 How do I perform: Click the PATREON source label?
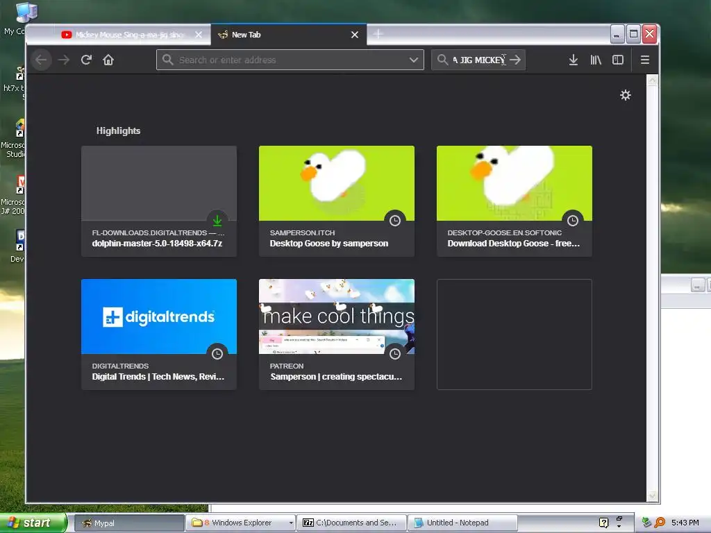(x=287, y=366)
